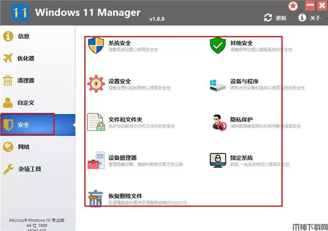Select the 网络 sidebar tab
Image resolution: width=328 pixels, height=231 pixels.
tap(38, 147)
